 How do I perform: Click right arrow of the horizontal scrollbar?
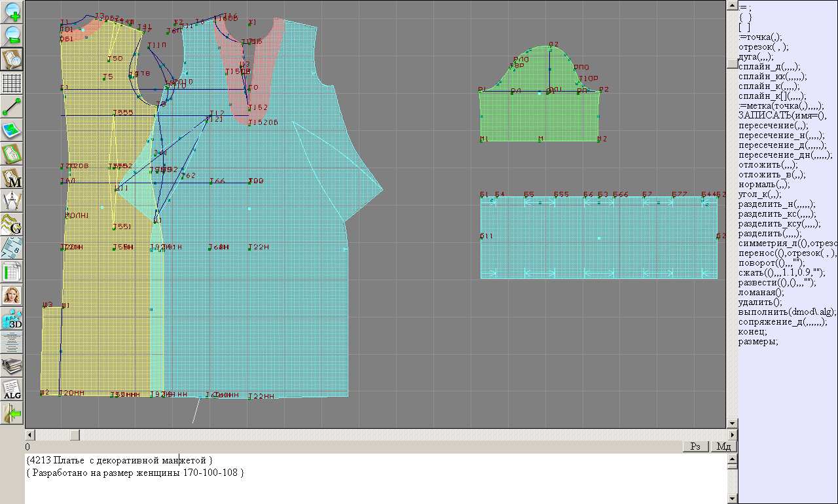731,435
